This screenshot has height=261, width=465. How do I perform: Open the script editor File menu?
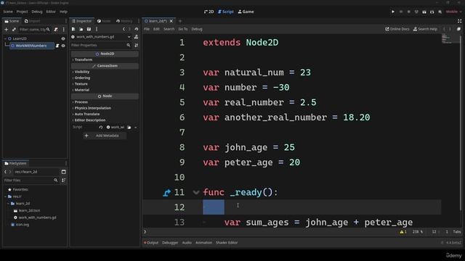[147, 29]
